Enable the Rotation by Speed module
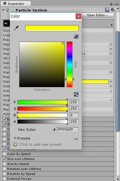The image size is (120, 181). (5, 174)
